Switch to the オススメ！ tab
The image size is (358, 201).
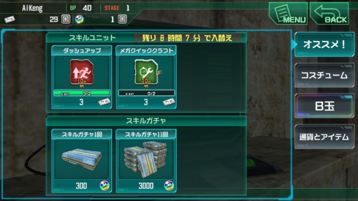point(324,44)
